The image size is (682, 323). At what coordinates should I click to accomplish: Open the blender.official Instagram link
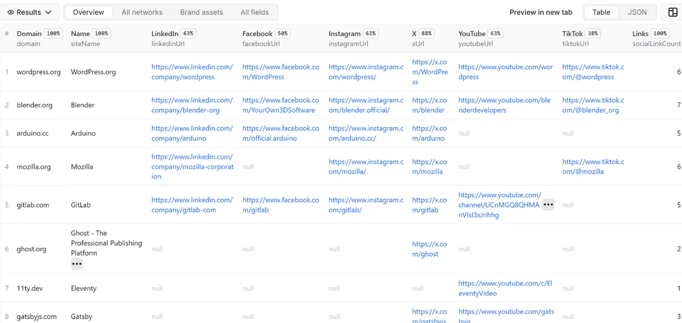click(x=366, y=105)
